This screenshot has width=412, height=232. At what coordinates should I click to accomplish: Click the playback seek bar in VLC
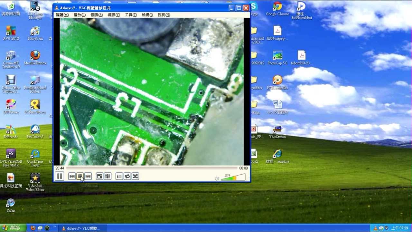point(152,168)
